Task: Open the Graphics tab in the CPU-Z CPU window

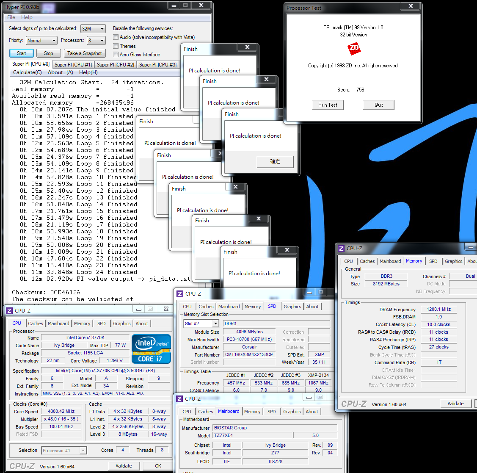Action: [x=122, y=324]
